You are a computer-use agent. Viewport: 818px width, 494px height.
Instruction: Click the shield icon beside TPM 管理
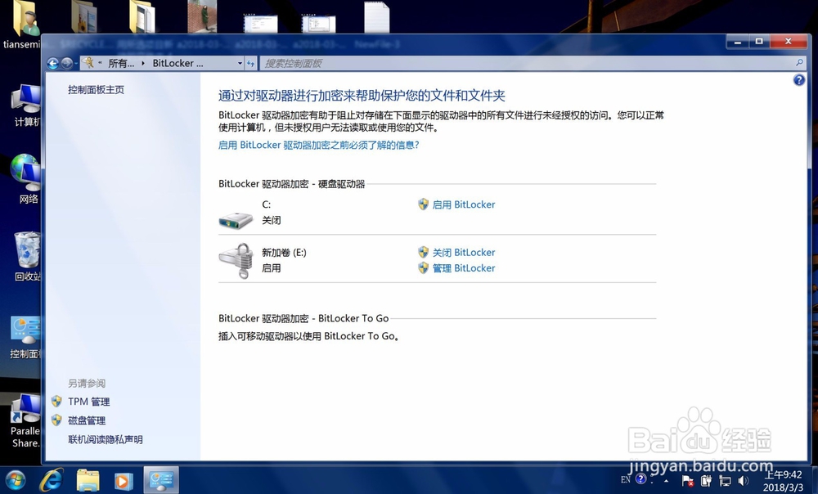tap(56, 401)
